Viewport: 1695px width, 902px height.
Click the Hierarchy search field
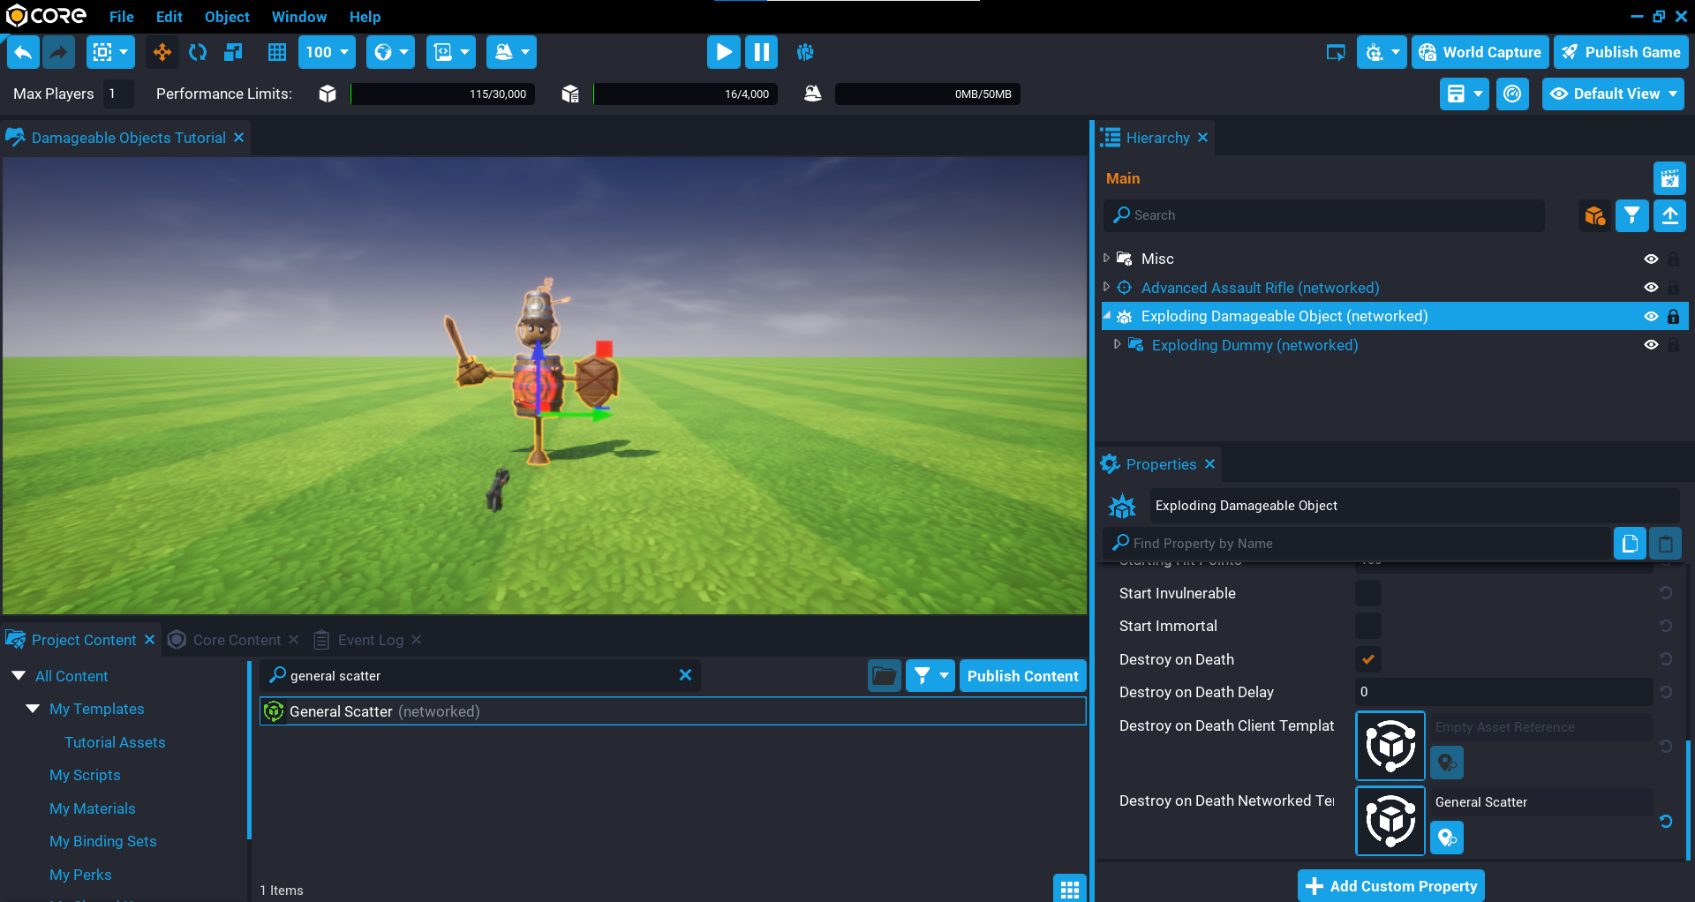click(1324, 215)
